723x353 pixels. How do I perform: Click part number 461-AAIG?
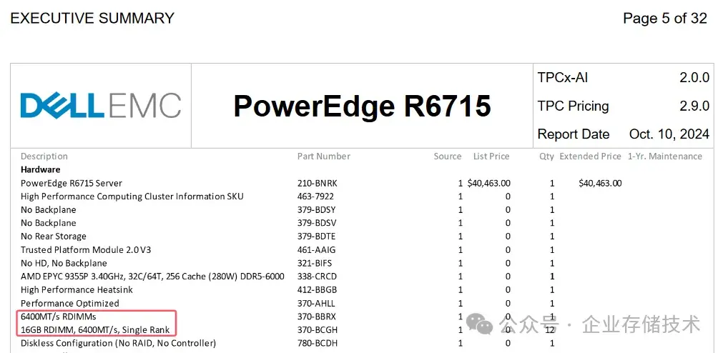point(316,250)
